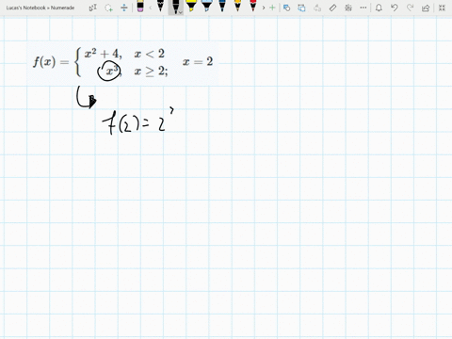Viewport: 452px width, 339px height.
Task: Add a new pen with green plus
Action: 272,8
